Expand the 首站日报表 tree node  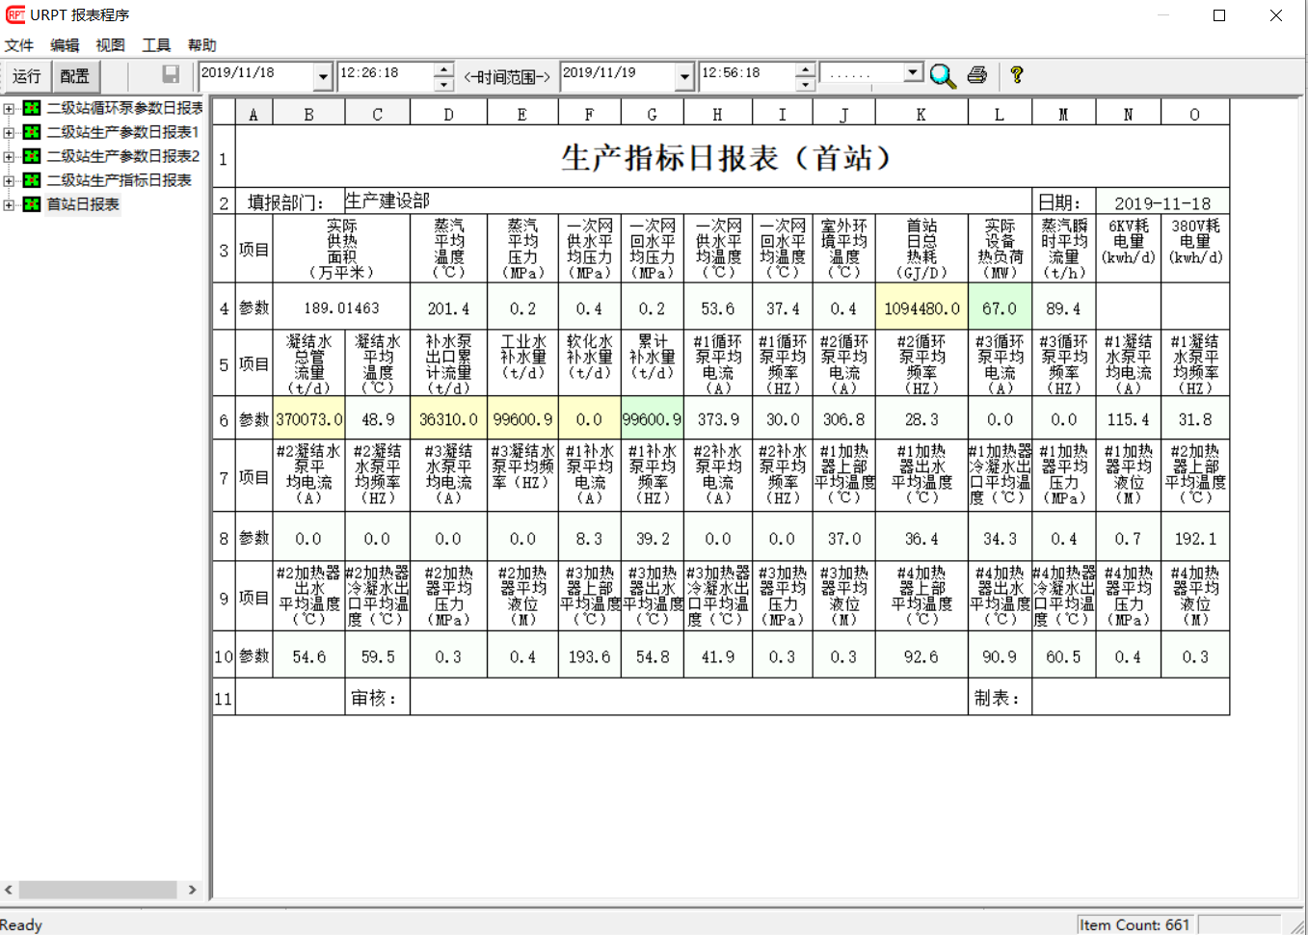(9, 204)
